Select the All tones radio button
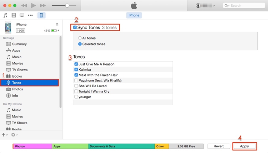 80,38
